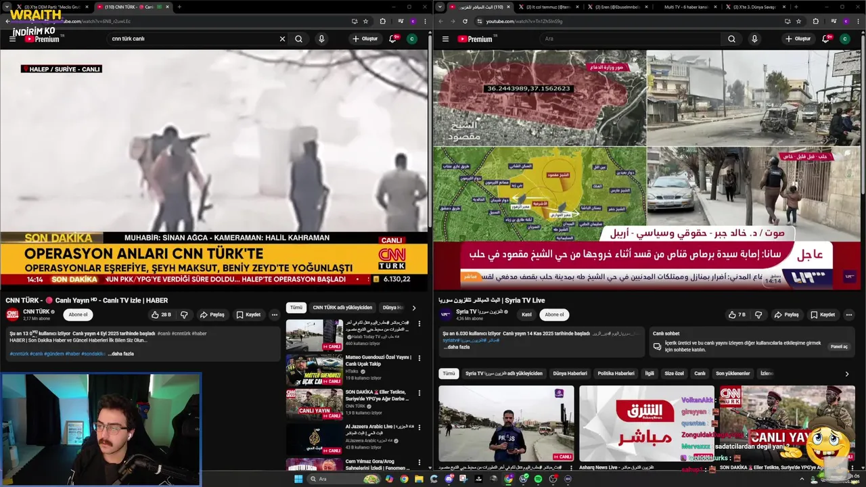The height and width of the screenshot is (487, 866).
Task: Open account avatar in right YouTube window
Action: [x=844, y=39]
